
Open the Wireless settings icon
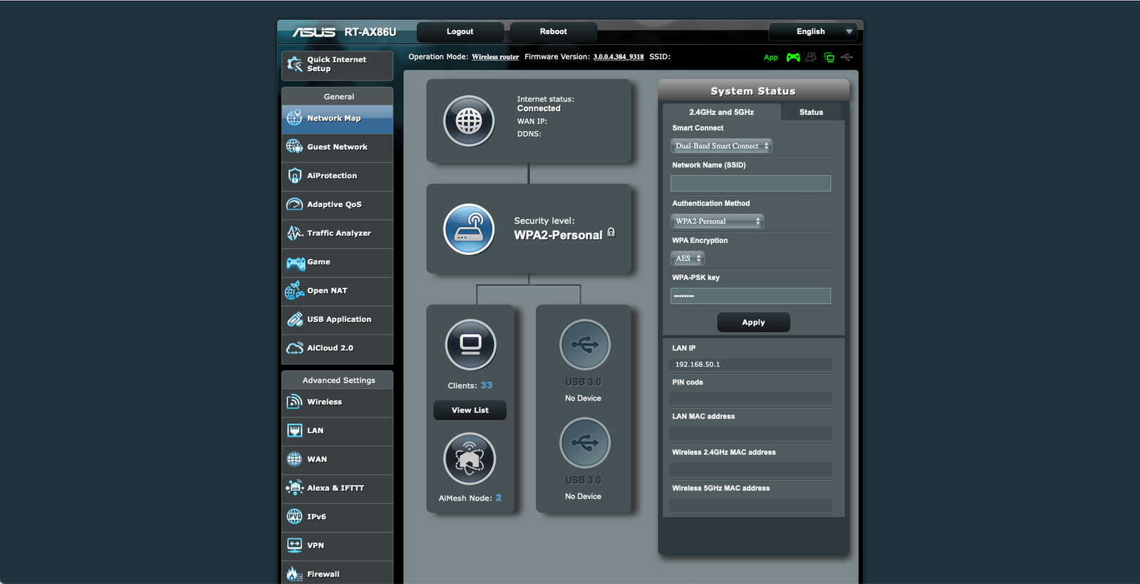click(x=294, y=402)
